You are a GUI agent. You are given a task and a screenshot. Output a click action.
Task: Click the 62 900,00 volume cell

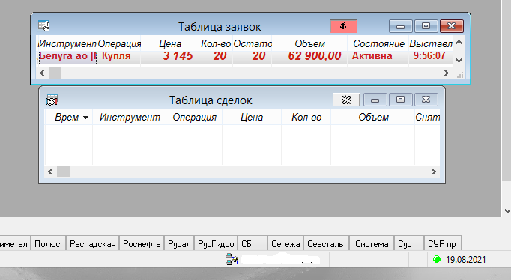pyautogui.click(x=309, y=57)
